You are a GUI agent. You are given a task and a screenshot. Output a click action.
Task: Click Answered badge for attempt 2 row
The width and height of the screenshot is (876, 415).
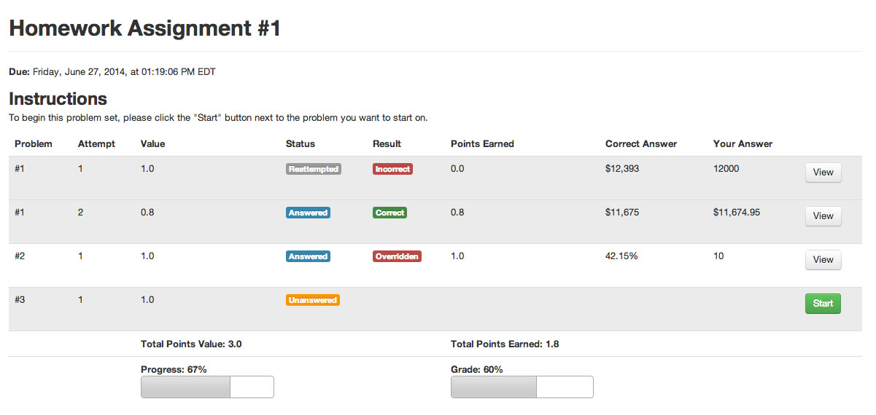tap(308, 213)
